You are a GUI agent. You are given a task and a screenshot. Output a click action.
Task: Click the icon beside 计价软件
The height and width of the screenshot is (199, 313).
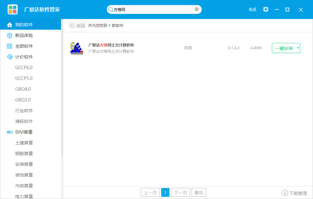pos(10,57)
